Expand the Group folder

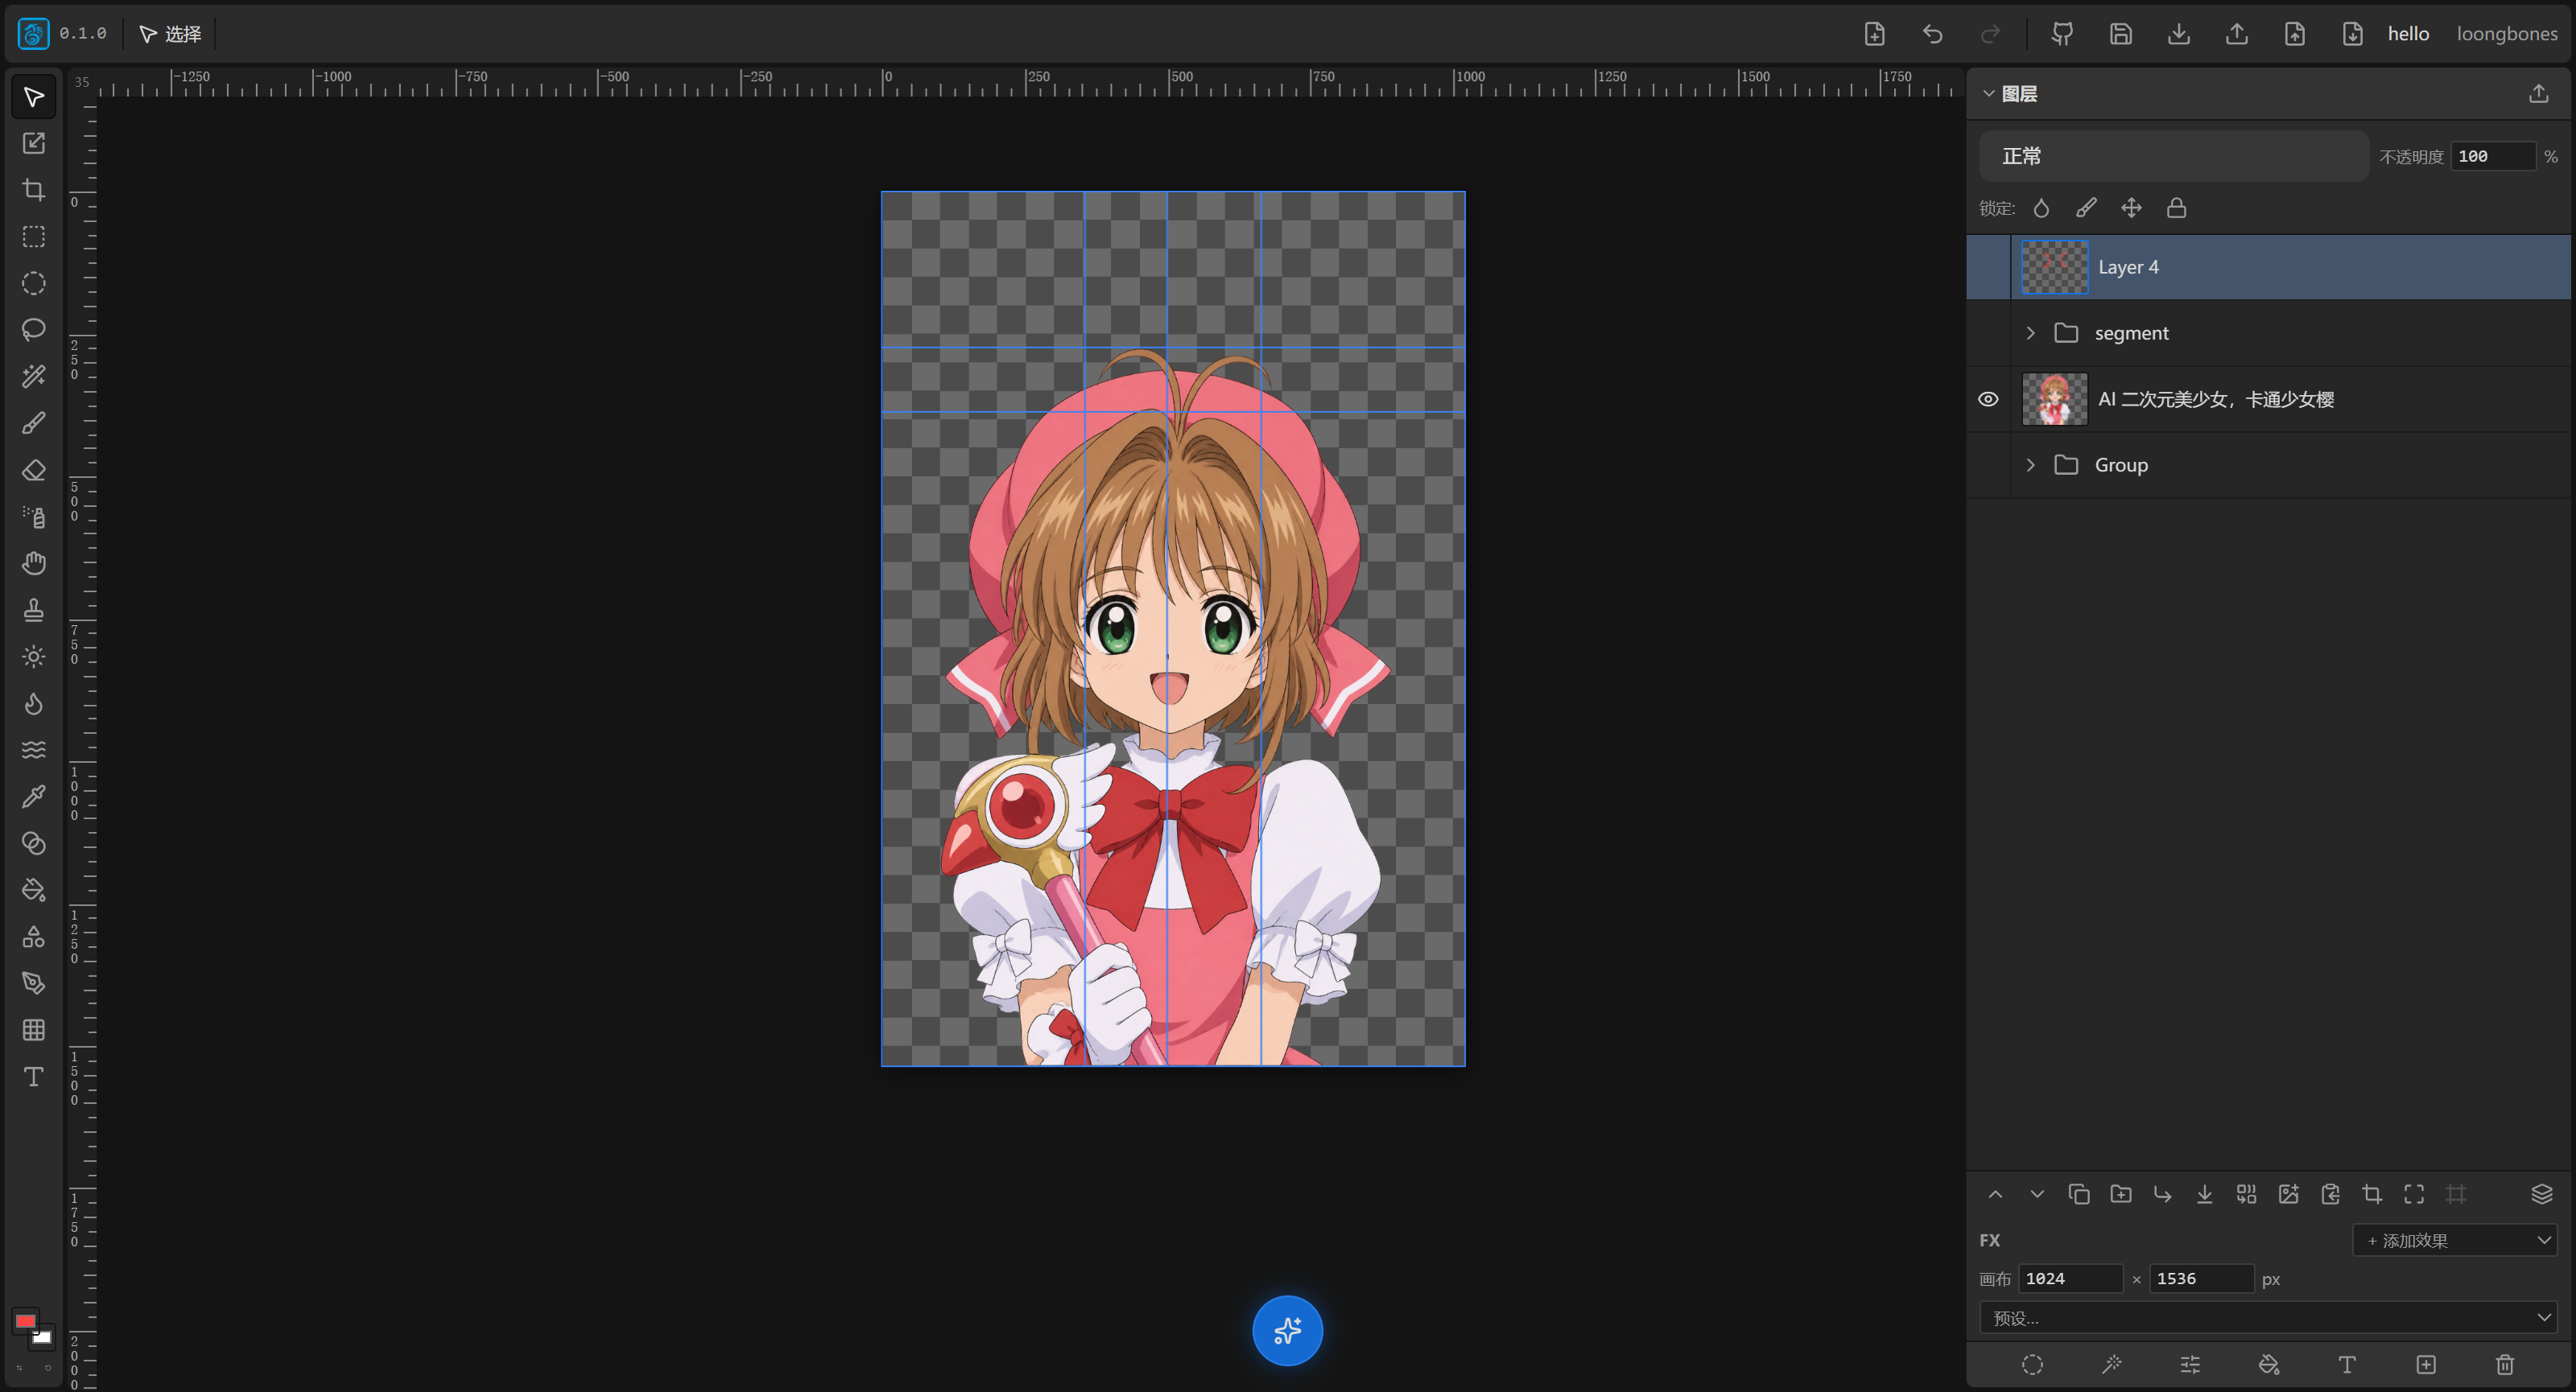coord(2030,464)
